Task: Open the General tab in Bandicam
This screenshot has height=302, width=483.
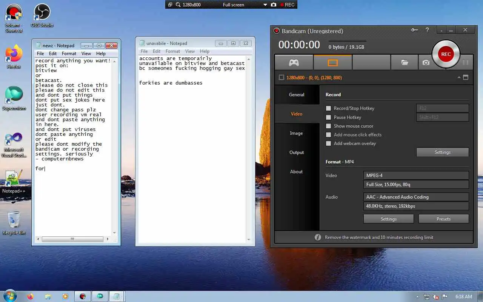Action: pos(297,95)
